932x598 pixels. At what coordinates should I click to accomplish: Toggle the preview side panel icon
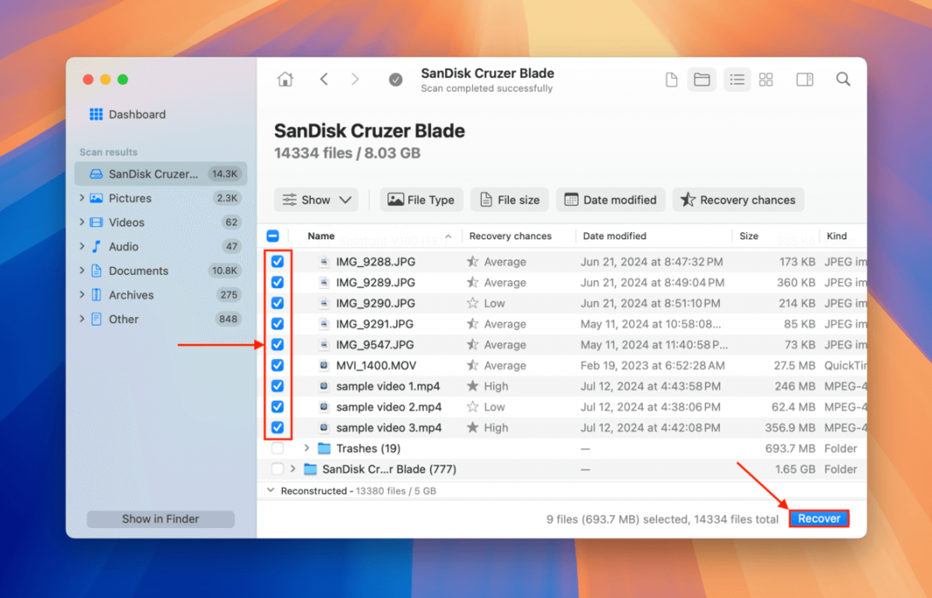point(805,79)
